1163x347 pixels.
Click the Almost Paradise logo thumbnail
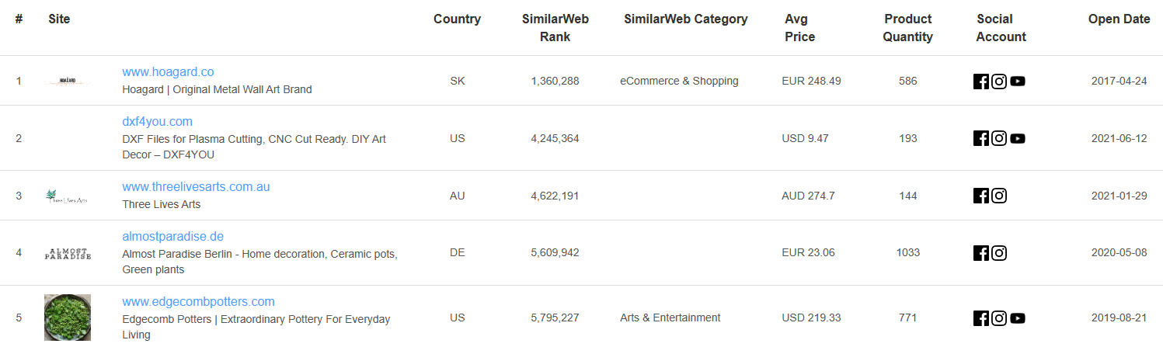[68, 253]
